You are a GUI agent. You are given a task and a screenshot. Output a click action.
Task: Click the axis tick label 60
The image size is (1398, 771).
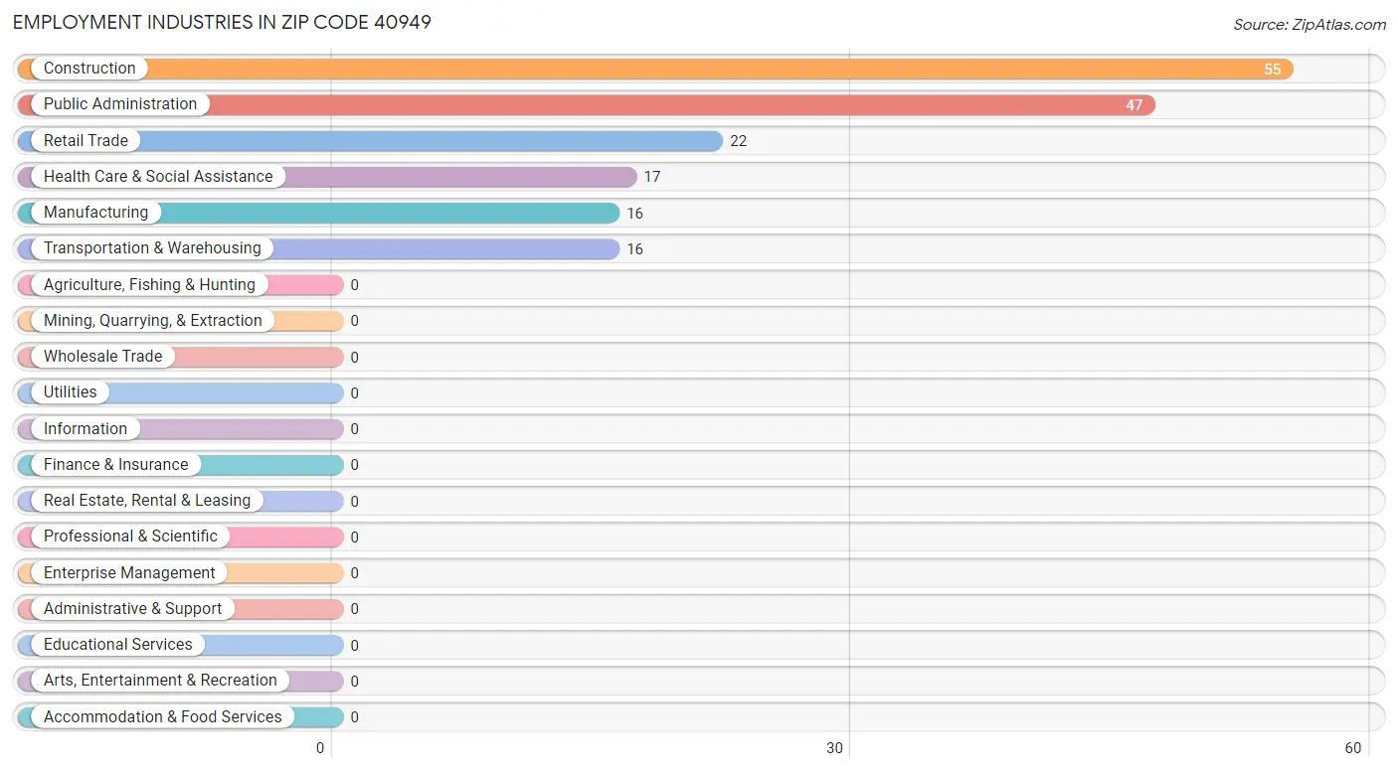tap(1352, 748)
